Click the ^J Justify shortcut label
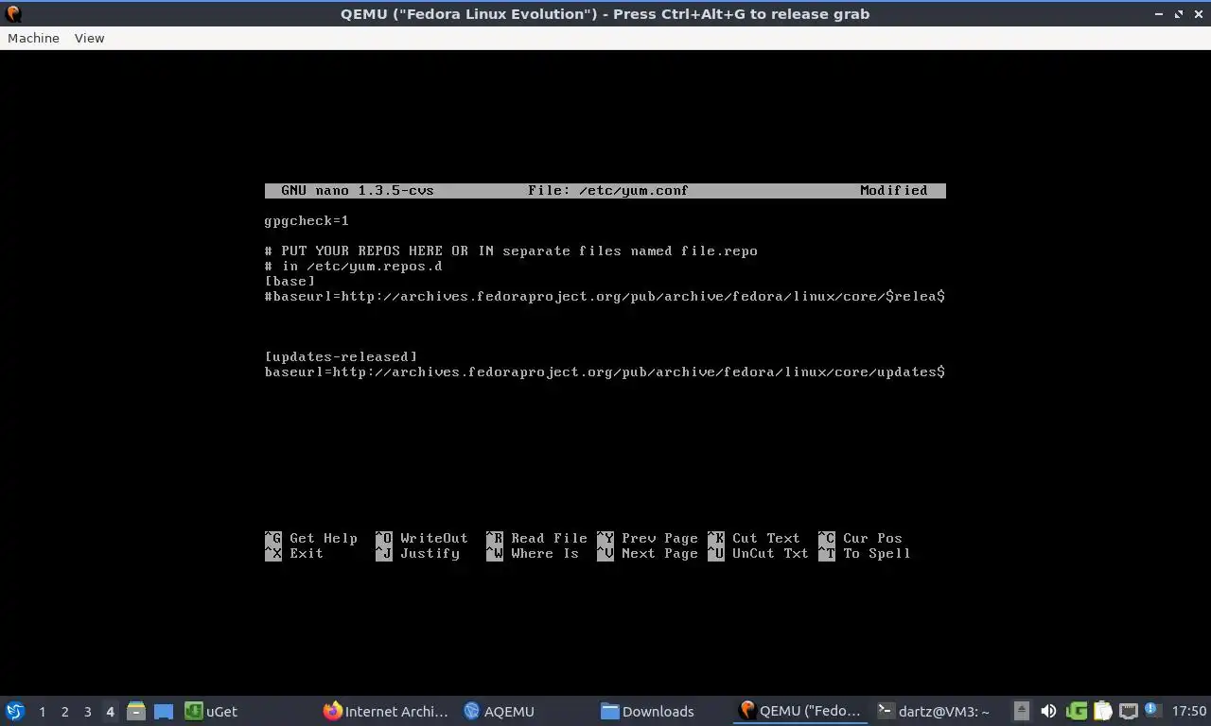Viewport: 1211px width, 726px height. pyautogui.click(x=417, y=553)
